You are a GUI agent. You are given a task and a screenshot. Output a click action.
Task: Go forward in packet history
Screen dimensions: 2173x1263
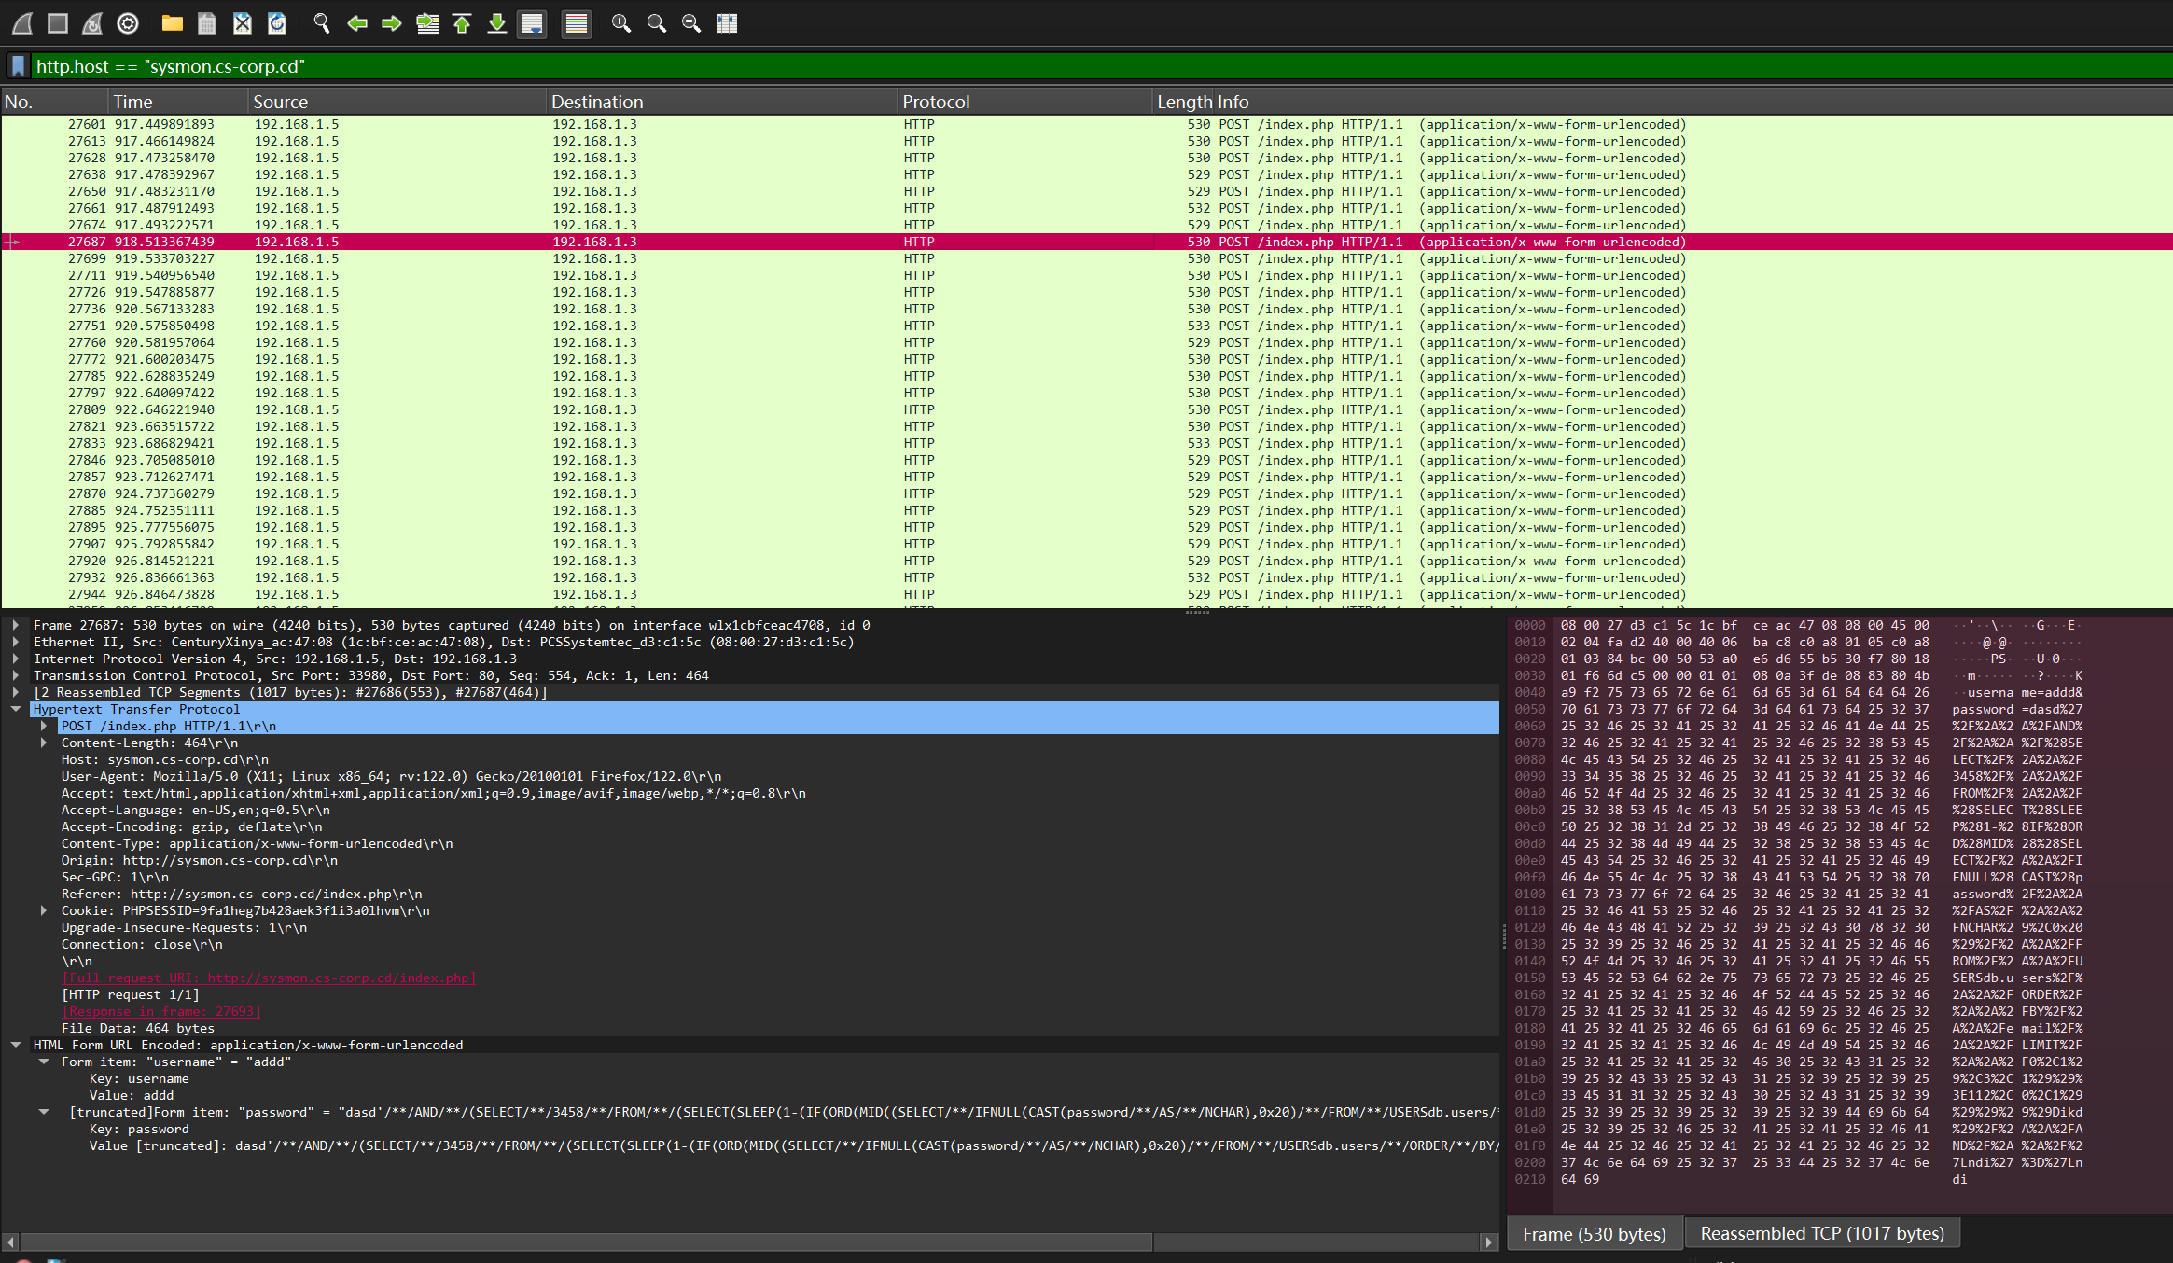392,23
